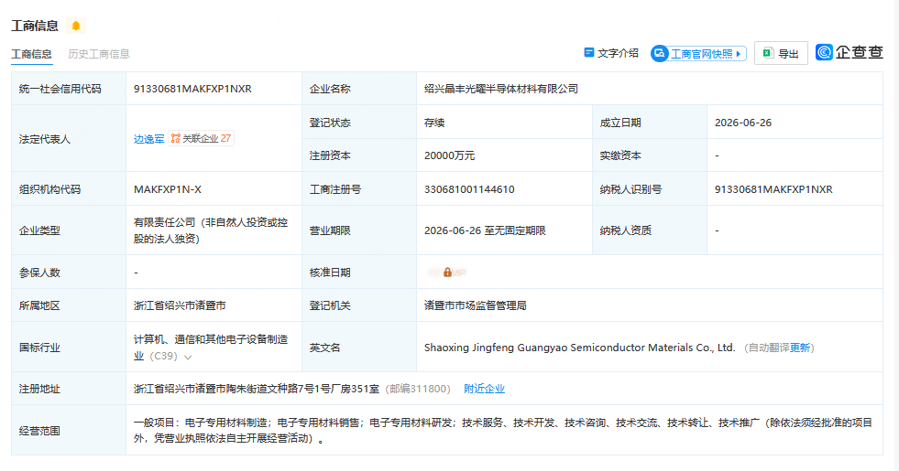Click business term 2026-06-26 至无固定期限

[x=485, y=230]
